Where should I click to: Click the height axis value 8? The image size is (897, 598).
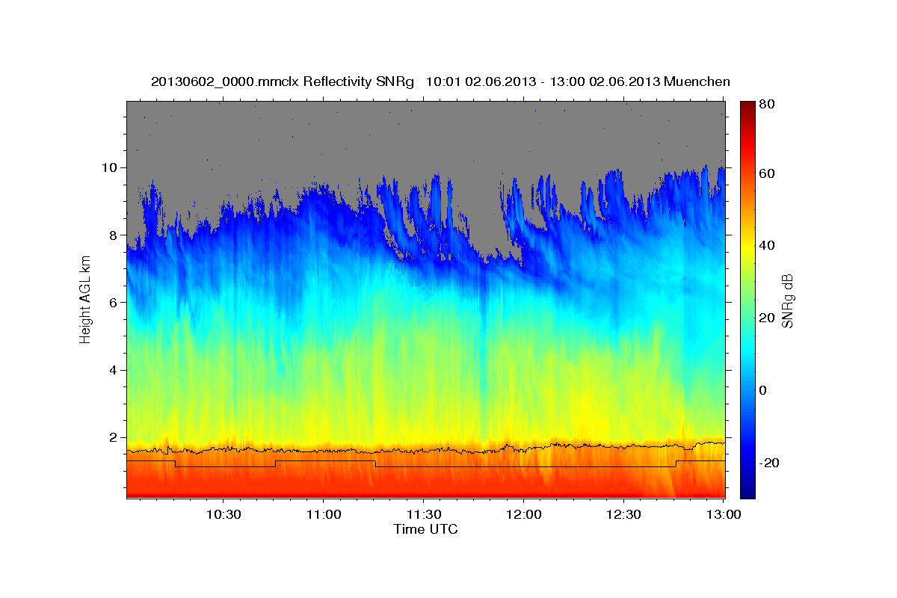pyautogui.click(x=115, y=235)
